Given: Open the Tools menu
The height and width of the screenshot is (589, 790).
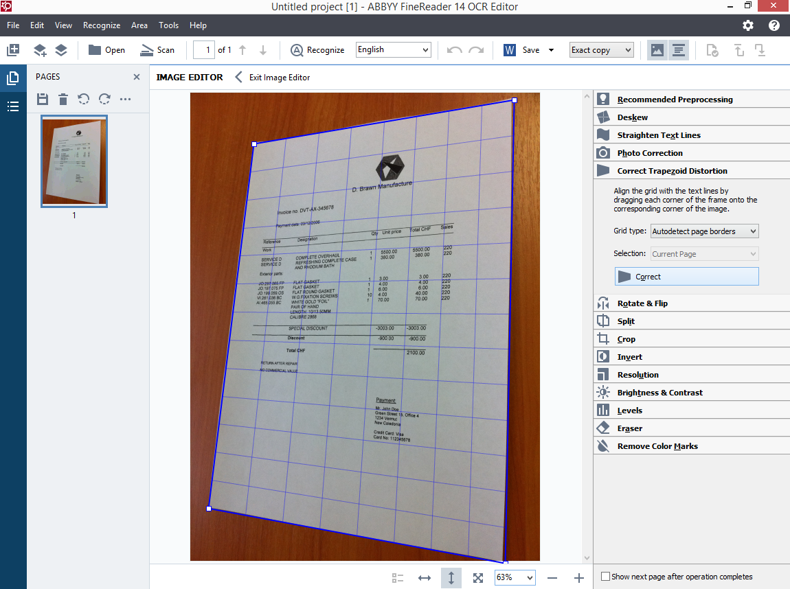Looking at the screenshot, I should point(168,25).
